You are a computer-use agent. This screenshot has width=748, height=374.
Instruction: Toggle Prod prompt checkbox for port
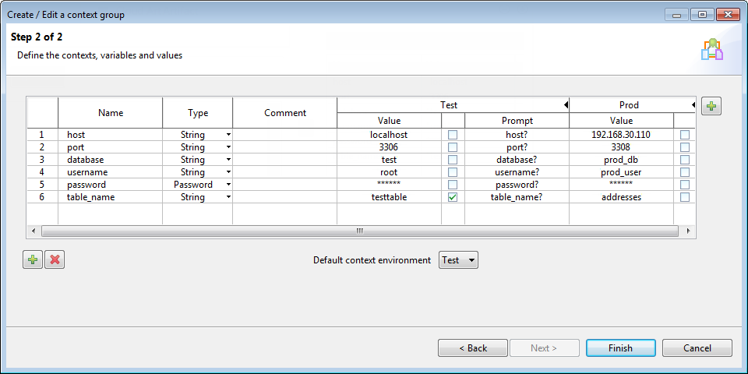(x=685, y=147)
